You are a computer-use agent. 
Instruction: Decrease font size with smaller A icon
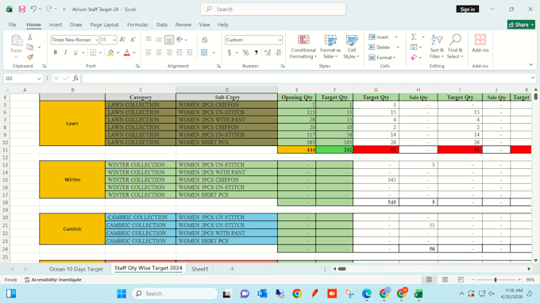tap(133, 40)
